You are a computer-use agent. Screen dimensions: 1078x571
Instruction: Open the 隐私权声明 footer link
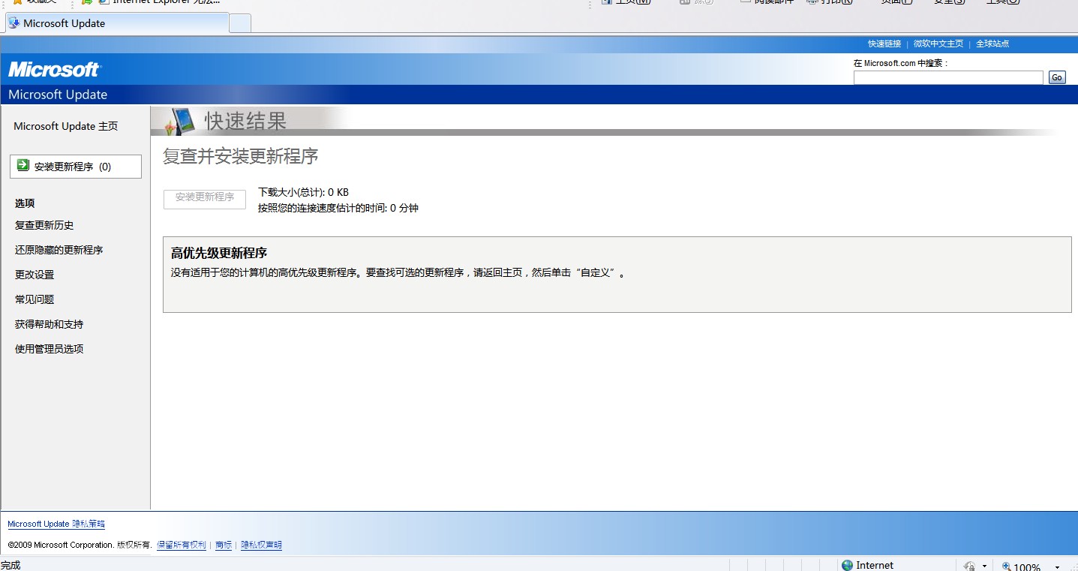tap(261, 545)
